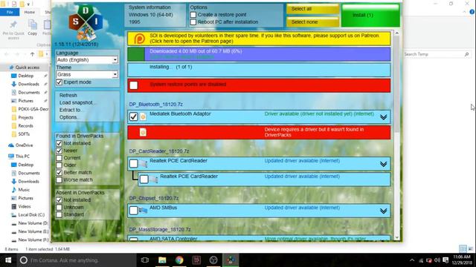
Task: Click the Cortana search box
Action: 76,260
